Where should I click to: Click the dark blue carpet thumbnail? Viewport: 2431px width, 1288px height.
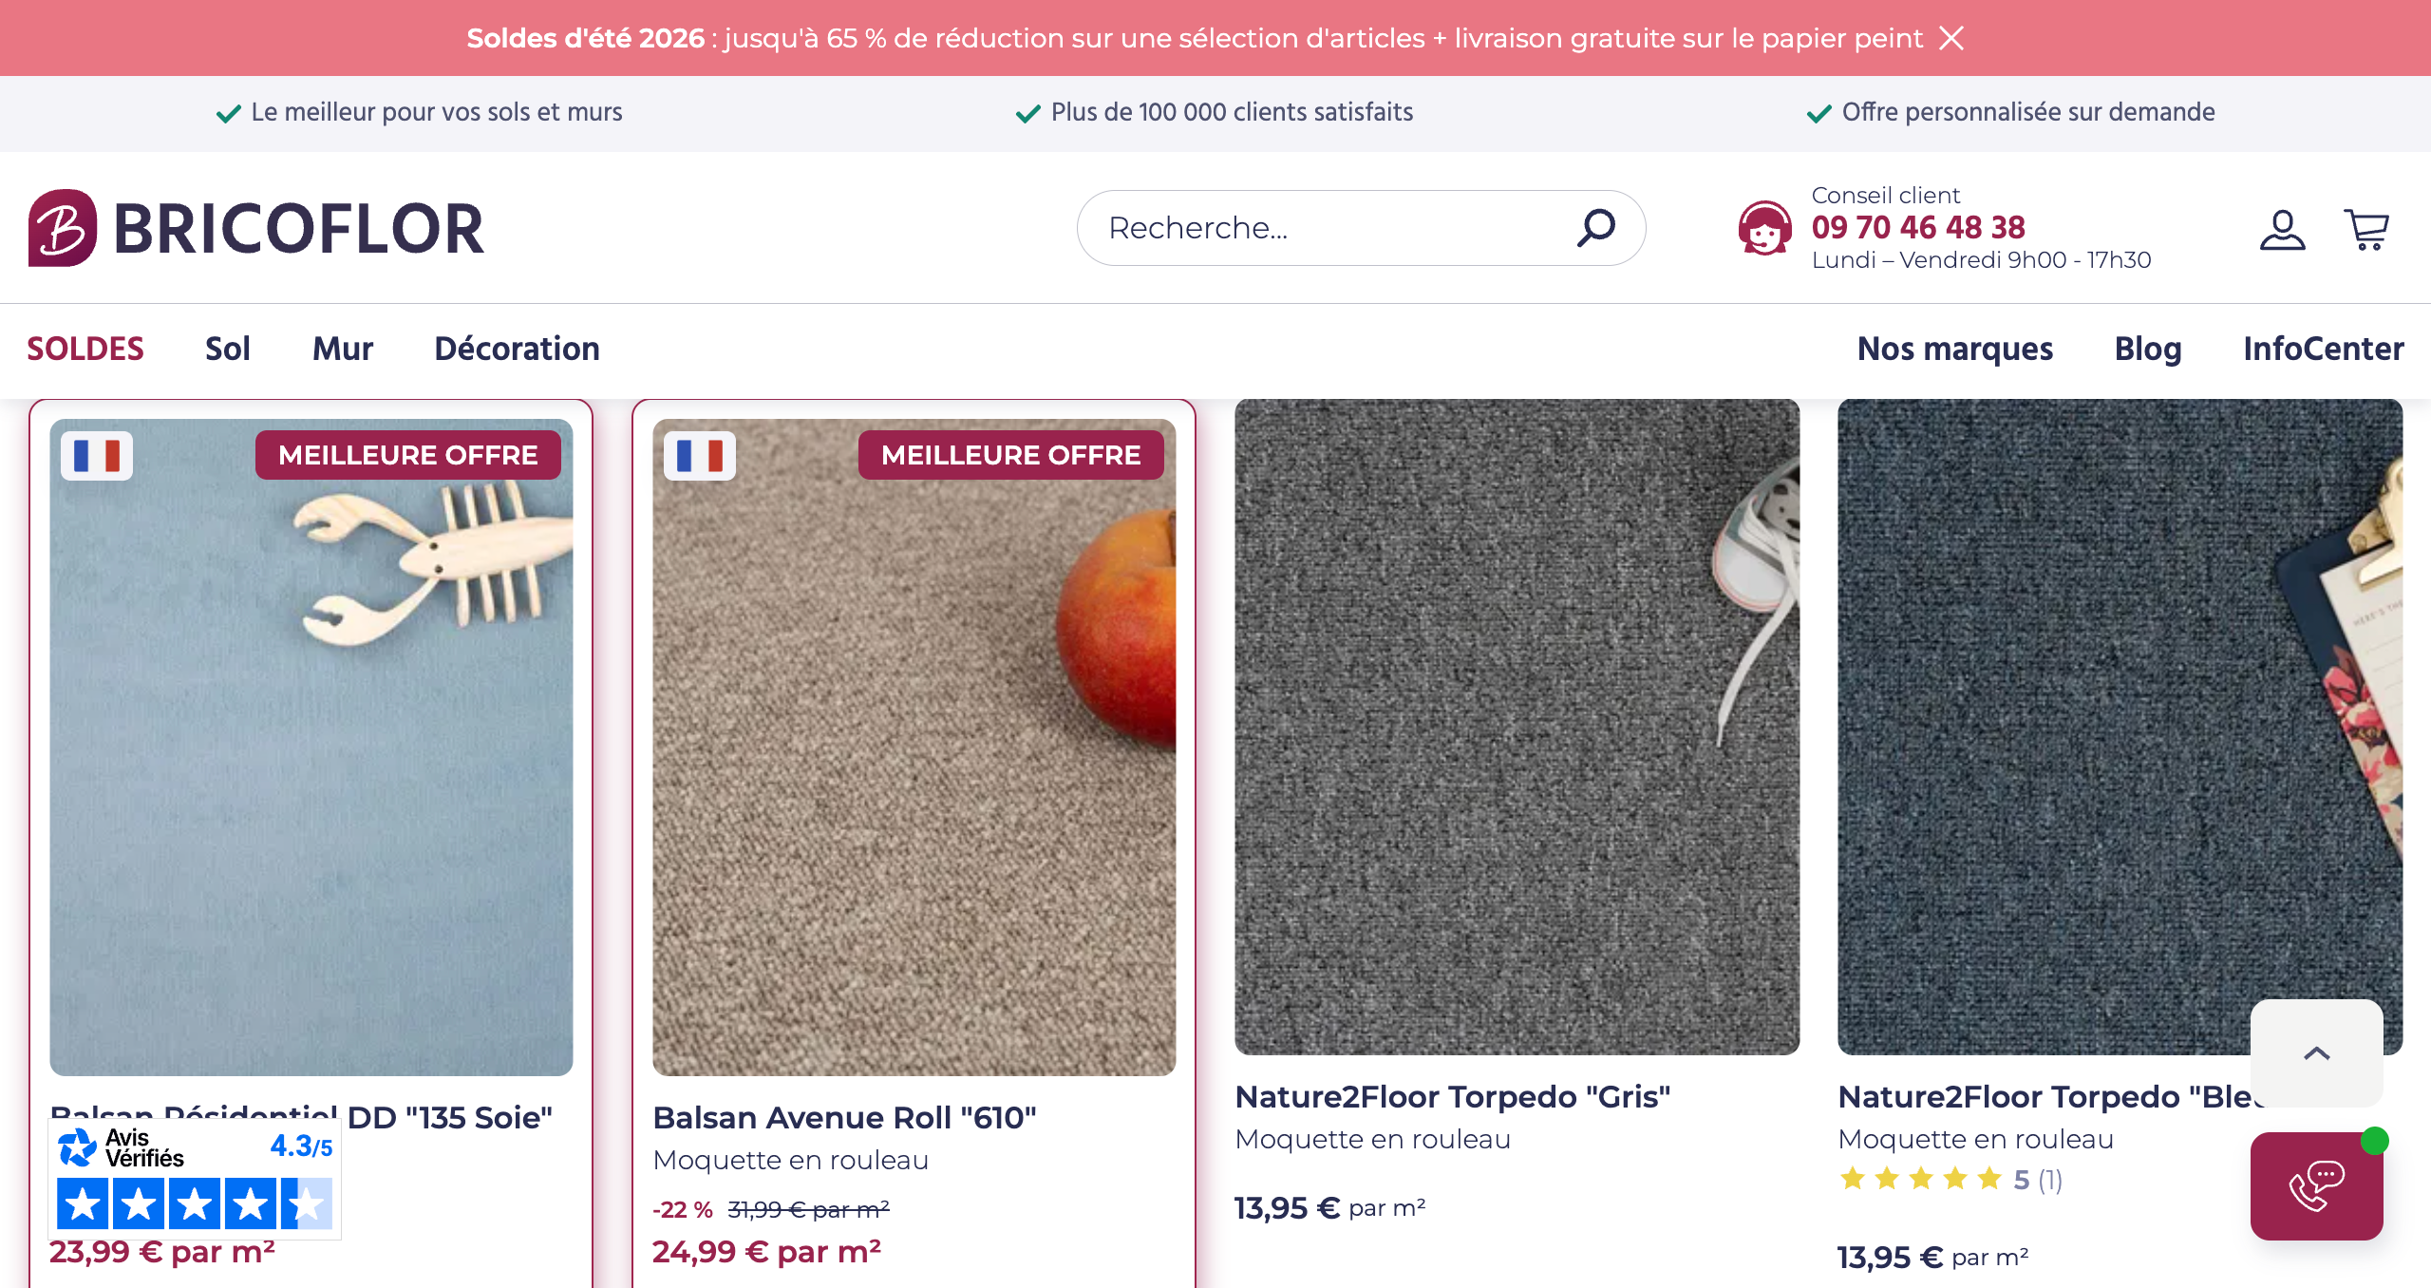coord(2120,727)
